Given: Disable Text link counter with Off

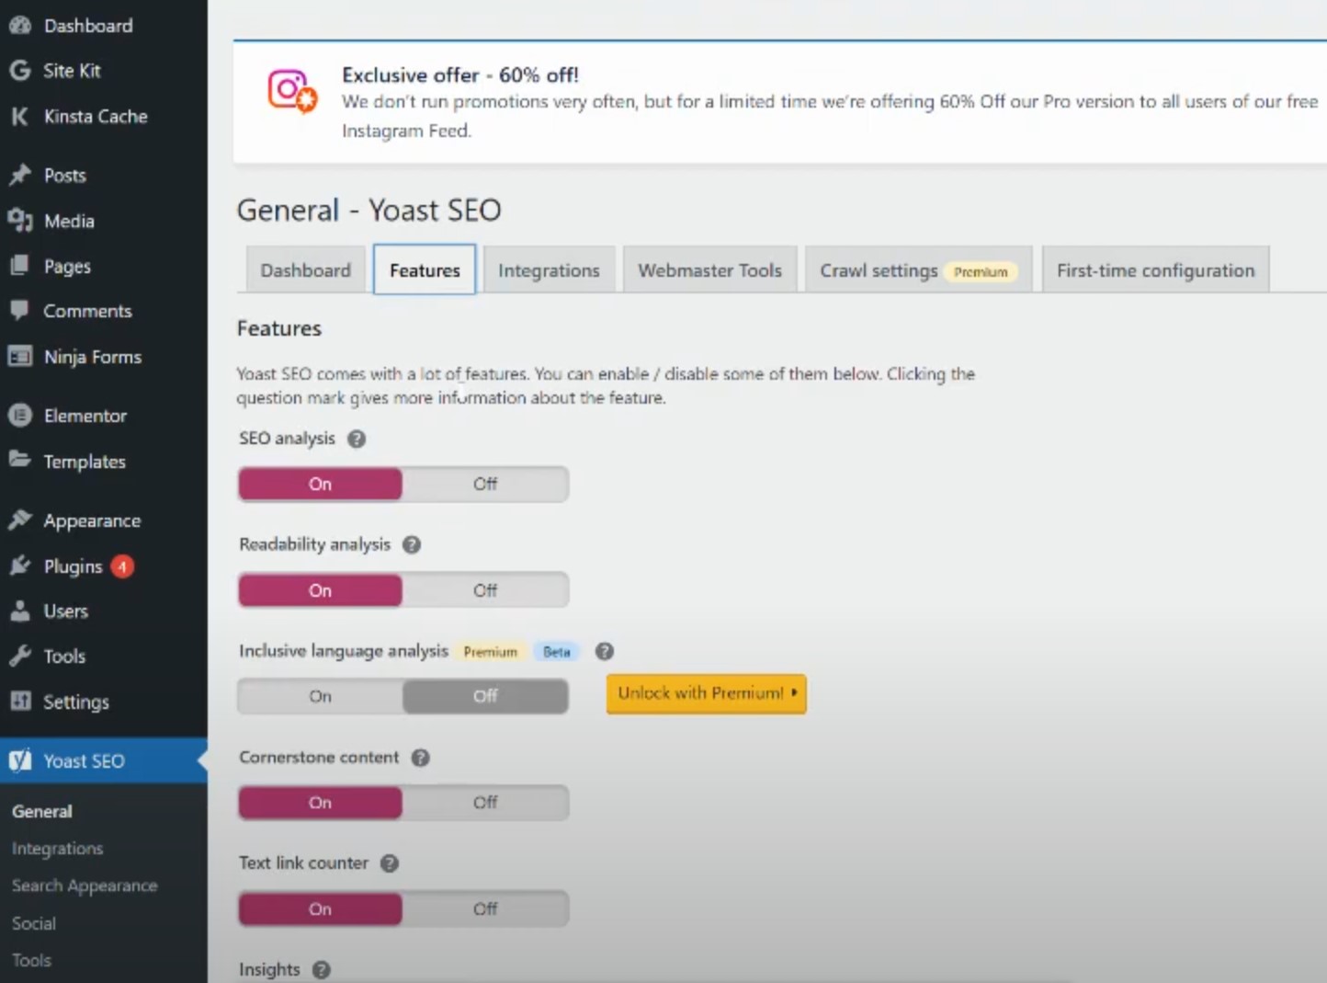Looking at the screenshot, I should (485, 909).
